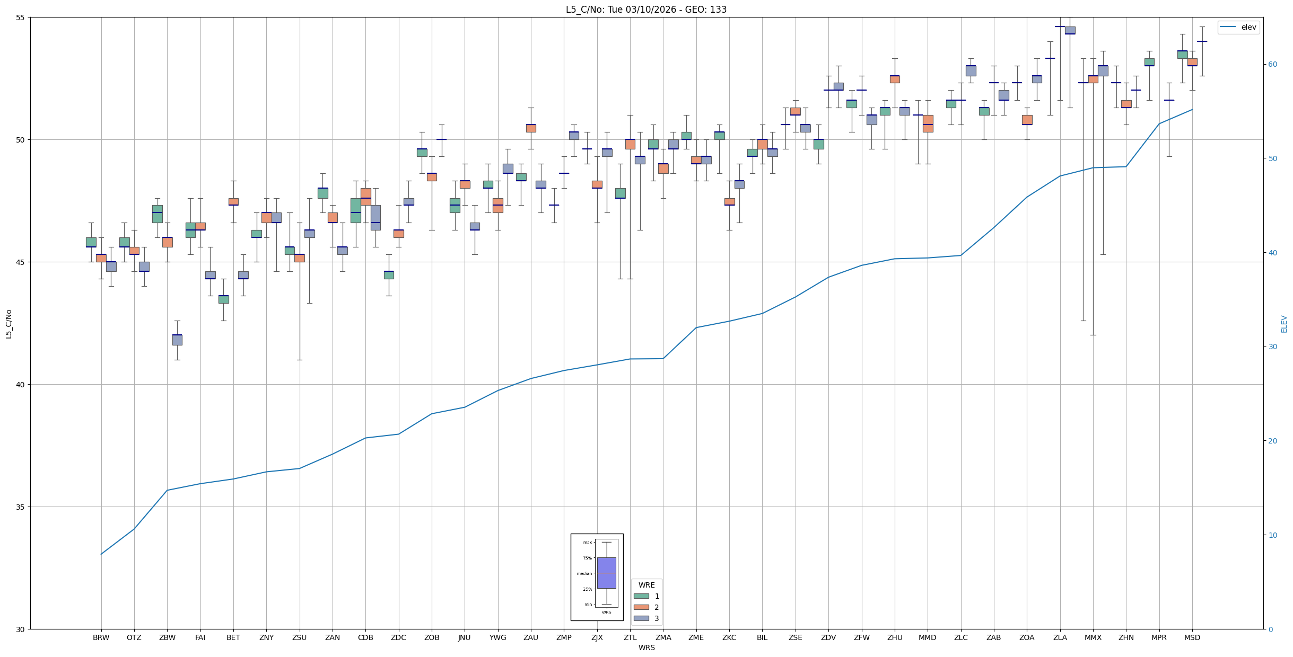The image size is (1293, 657).
Task: Click the MMX station tick label
Action: click(1093, 637)
